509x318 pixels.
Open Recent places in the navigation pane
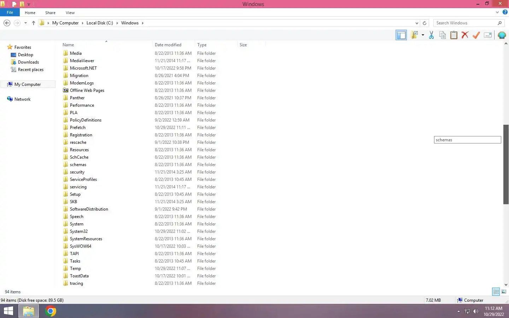point(30,70)
